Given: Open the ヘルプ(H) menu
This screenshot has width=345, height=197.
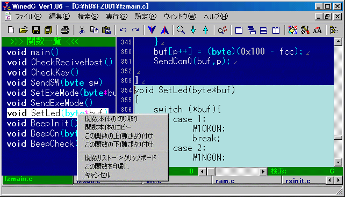Looking at the screenshot, I should click(x=216, y=17).
